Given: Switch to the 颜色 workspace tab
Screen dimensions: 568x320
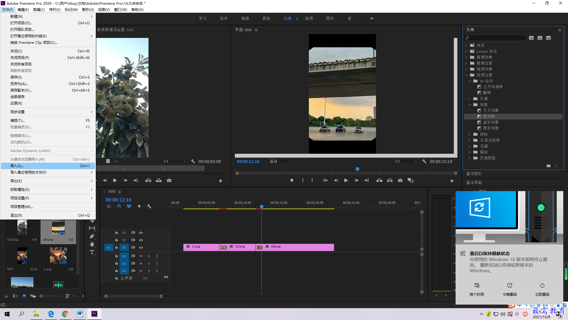Looking at the screenshot, I should click(x=266, y=18).
